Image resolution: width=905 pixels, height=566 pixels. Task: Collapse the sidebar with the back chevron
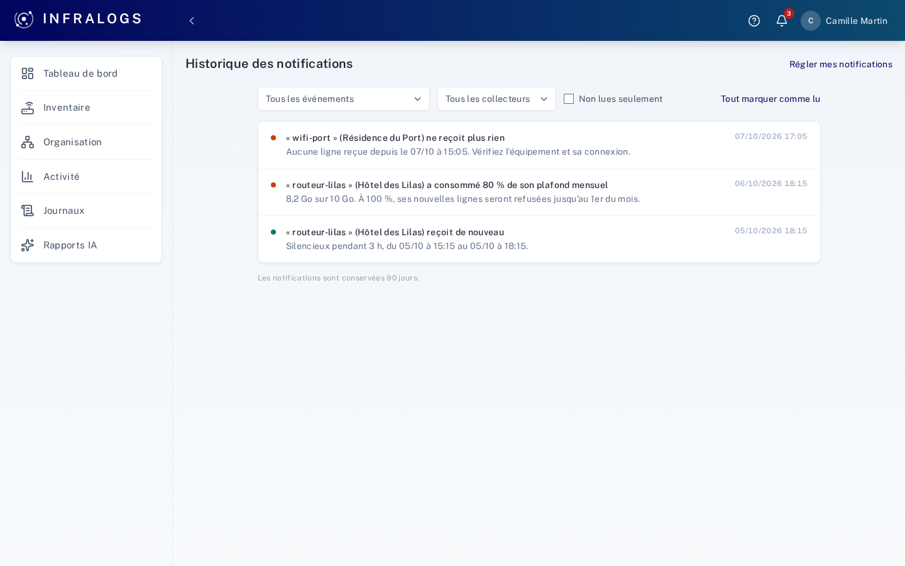point(192,21)
